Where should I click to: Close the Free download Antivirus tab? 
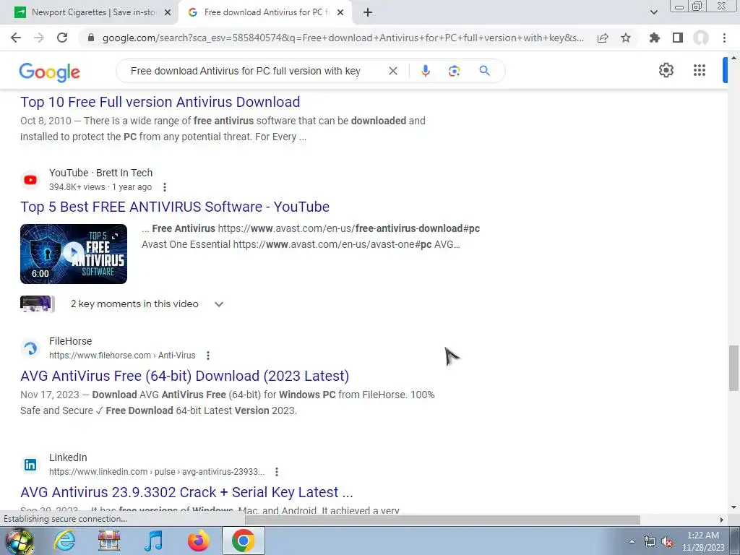click(340, 13)
